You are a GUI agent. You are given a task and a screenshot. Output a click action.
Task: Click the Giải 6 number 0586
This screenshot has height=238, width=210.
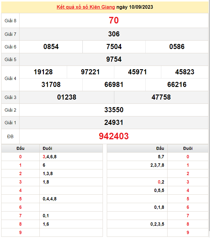177,47
